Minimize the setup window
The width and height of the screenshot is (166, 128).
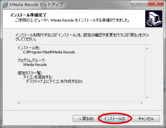[x=135, y=4]
